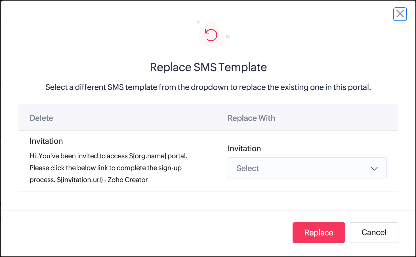Click the Invitation label above the dropdown
This screenshot has height=257, width=416.
click(244, 148)
